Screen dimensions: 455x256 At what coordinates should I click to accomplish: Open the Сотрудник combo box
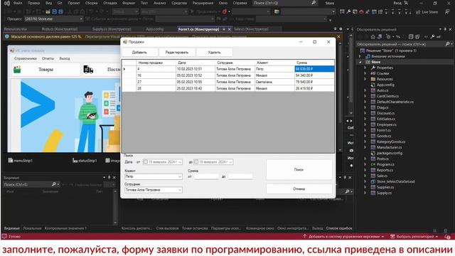click(154, 190)
